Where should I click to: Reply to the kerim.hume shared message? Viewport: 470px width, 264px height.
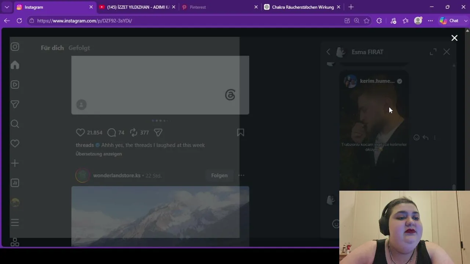[x=426, y=137]
